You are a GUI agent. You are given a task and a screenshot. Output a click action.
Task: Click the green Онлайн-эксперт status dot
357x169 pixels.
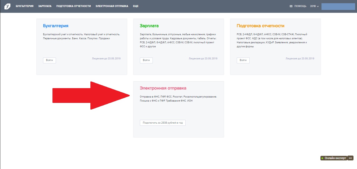tap(322, 158)
